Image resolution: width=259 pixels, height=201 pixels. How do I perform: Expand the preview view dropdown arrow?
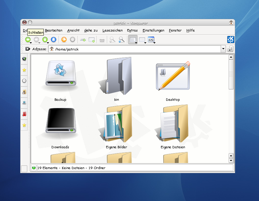[x=154, y=43]
